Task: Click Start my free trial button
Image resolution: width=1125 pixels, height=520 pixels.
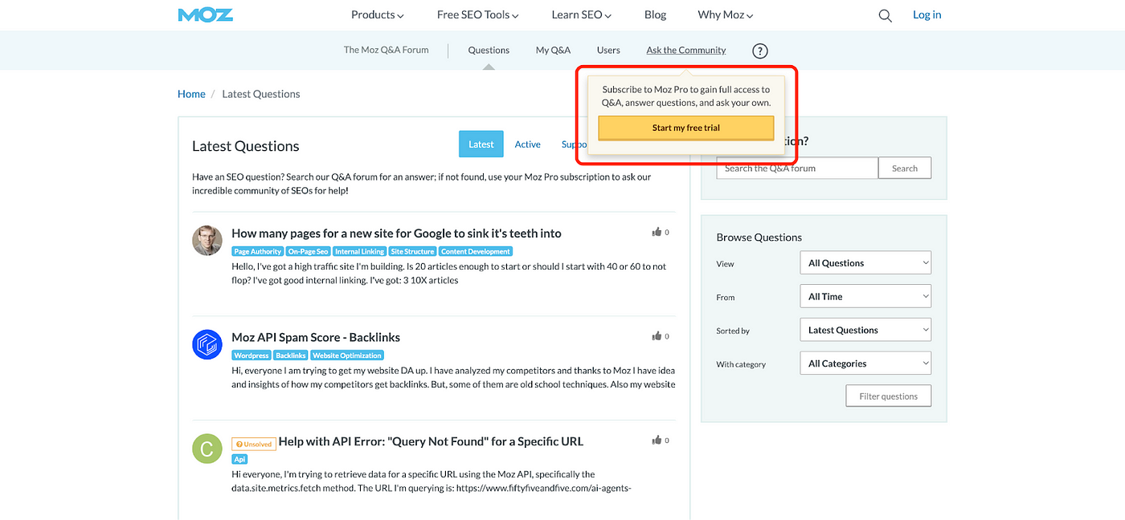Action: coord(685,128)
